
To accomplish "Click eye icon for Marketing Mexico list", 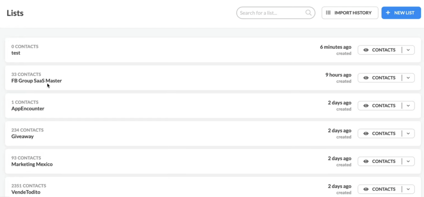I will click(366, 161).
